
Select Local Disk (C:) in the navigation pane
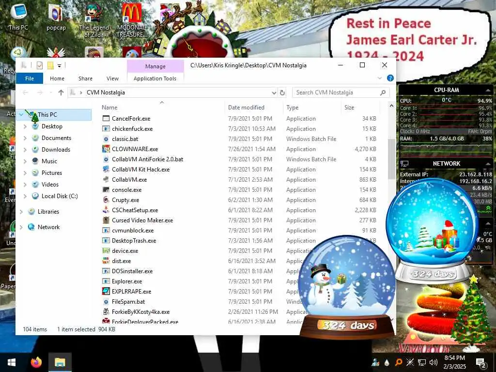click(60, 196)
